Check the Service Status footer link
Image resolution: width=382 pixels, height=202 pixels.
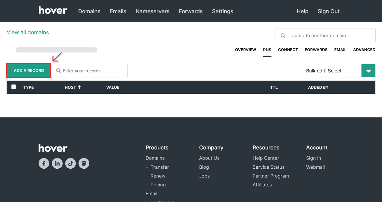click(268, 167)
